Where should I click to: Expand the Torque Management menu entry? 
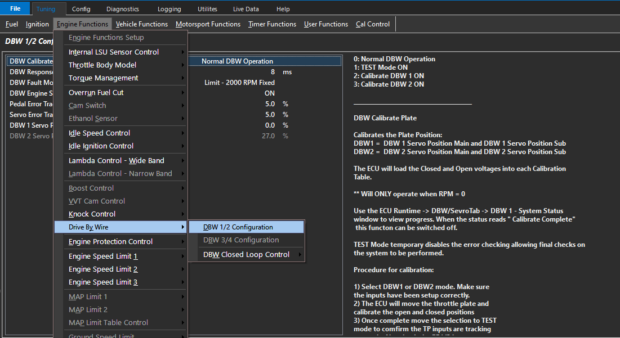[x=103, y=78]
